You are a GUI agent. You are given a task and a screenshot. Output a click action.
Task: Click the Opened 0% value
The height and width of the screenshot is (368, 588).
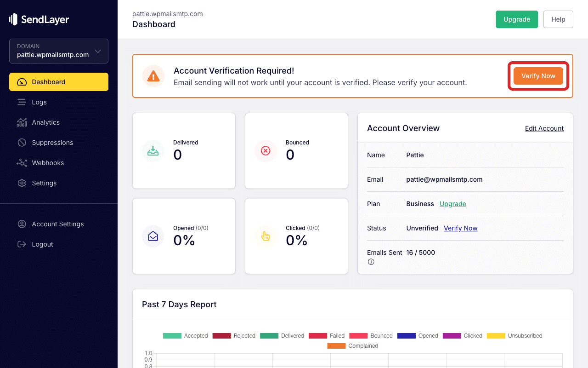click(184, 241)
